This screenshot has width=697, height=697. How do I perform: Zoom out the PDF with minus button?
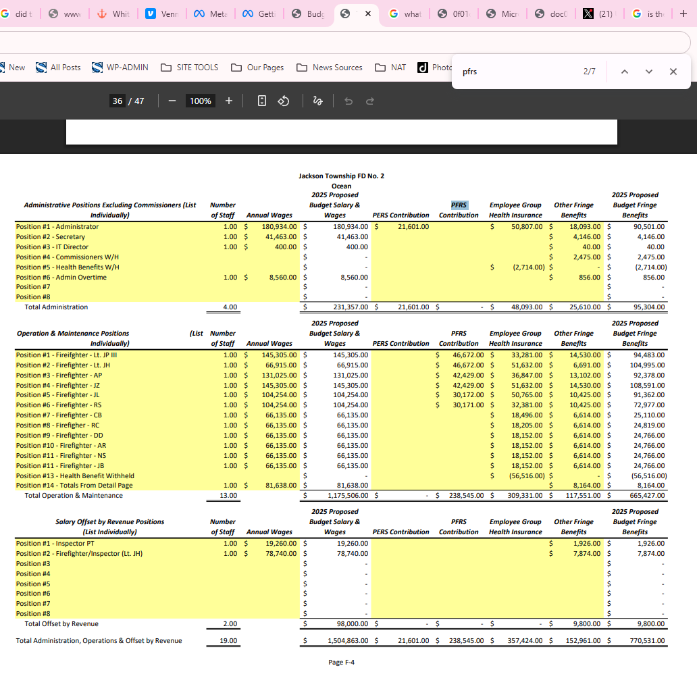point(172,101)
